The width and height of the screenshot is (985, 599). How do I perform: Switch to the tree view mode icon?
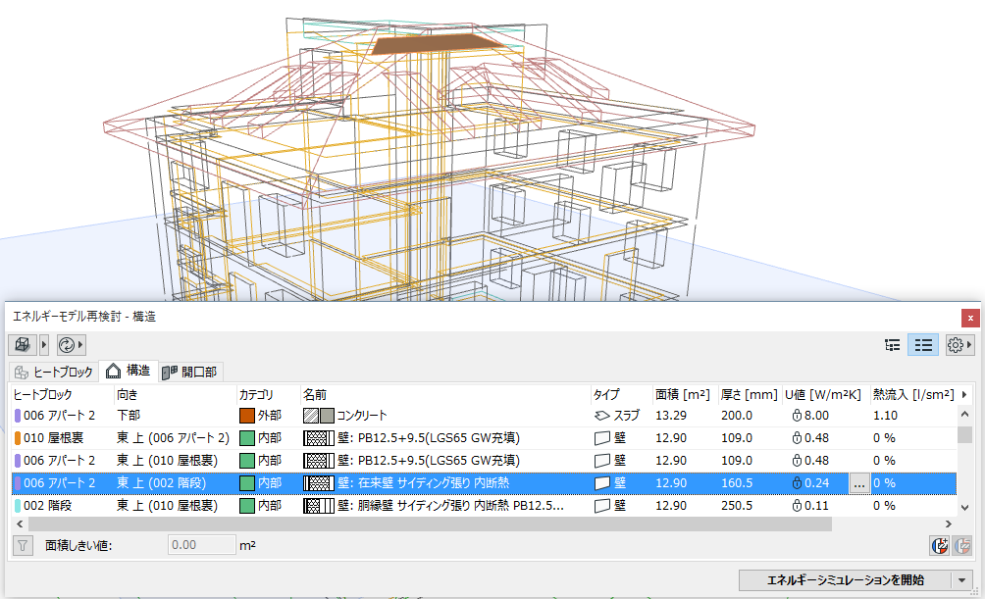[892, 345]
